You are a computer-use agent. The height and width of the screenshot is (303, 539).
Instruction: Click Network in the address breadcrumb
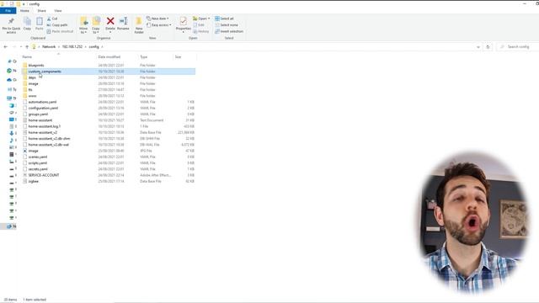click(x=49, y=47)
